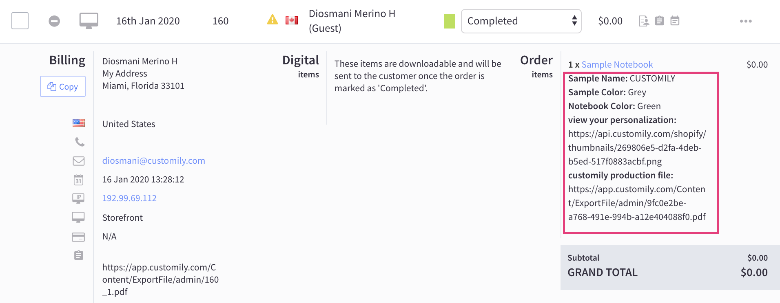780x303 pixels.
Task: Click the customer name Diosmani Merino H
Action: pos(352,14)
